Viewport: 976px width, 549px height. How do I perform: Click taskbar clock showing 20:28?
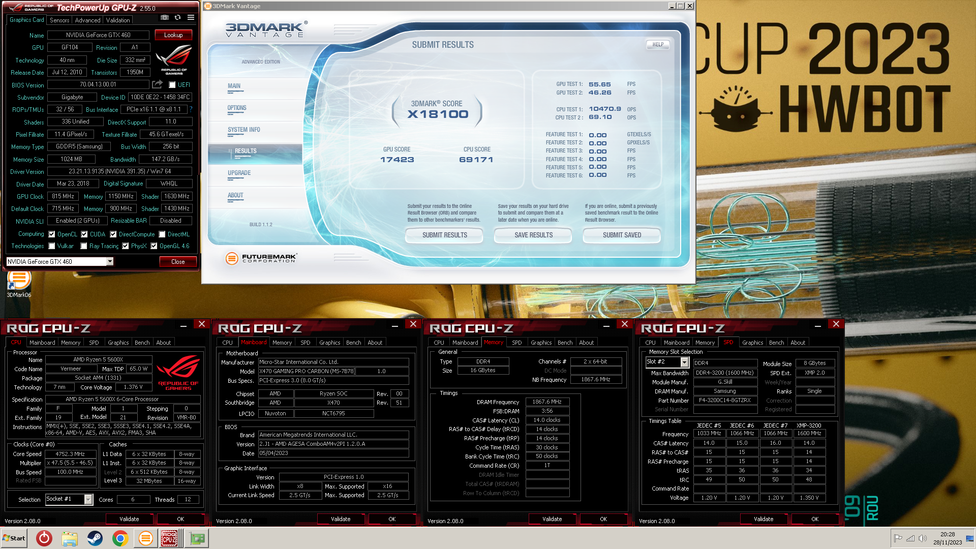click(x=948, y=538)
